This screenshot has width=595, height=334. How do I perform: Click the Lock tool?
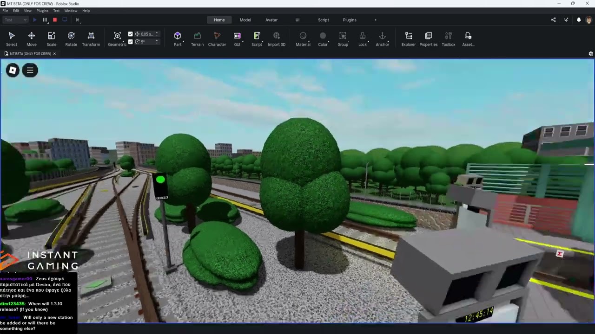(363, 39)
